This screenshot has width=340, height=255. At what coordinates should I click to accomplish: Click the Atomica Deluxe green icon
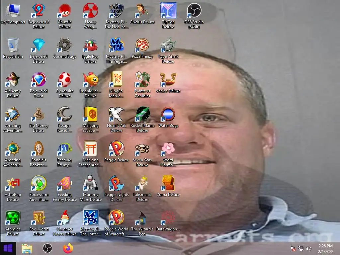coord(13,217)
